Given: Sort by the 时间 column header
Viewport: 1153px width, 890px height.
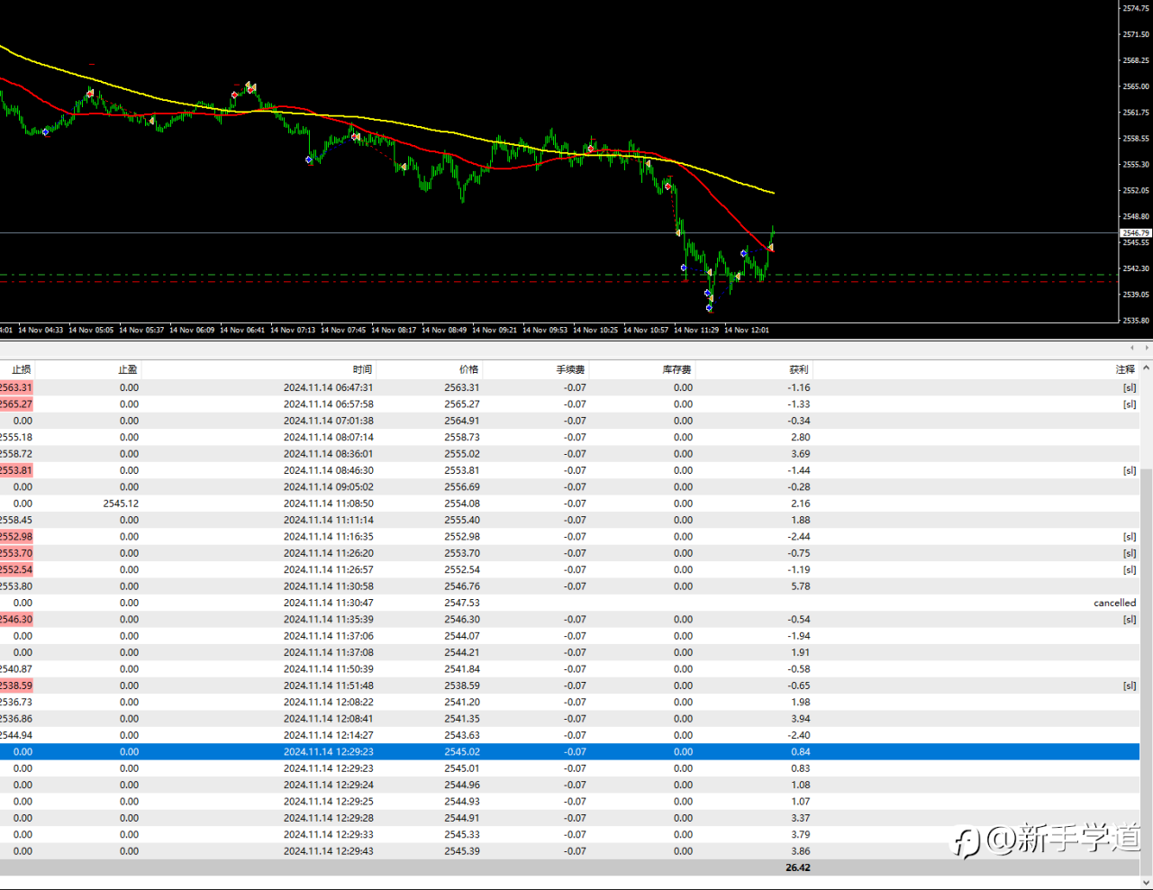Looking at the screenshot, I should pyautogui.click(x=362, y=369).
